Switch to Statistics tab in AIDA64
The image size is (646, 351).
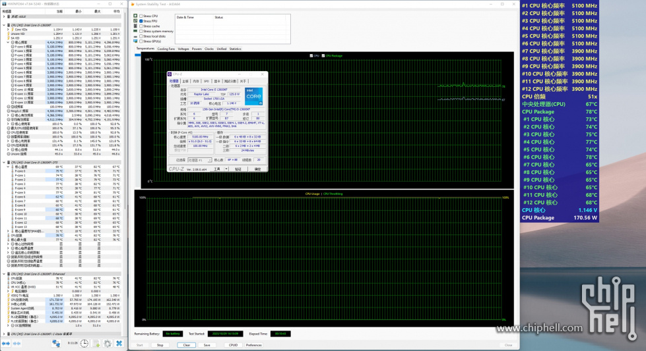236,49
